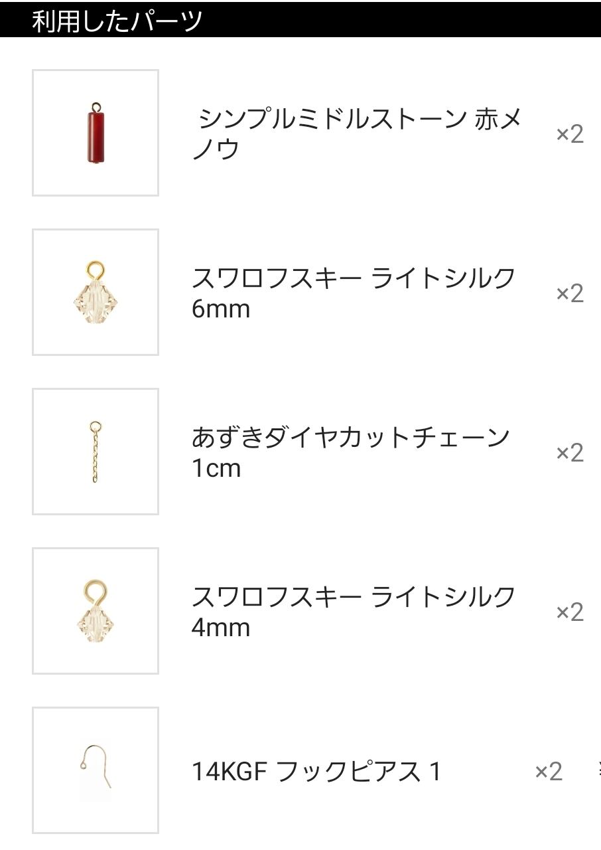
Task: Click ×2 quantity for the 1cm chain
Action: [569, 453]
